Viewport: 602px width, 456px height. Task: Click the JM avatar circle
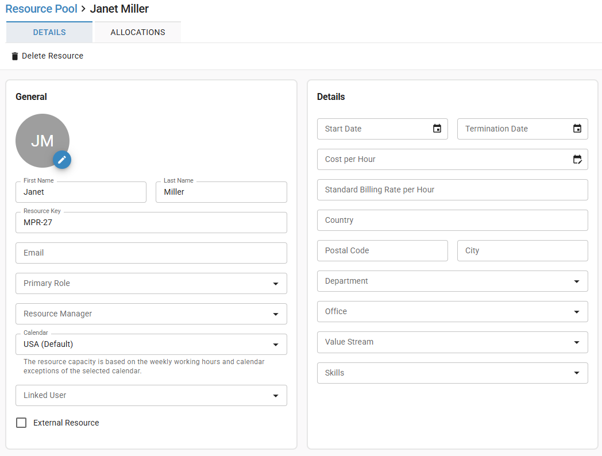click(x=43, y=141)
